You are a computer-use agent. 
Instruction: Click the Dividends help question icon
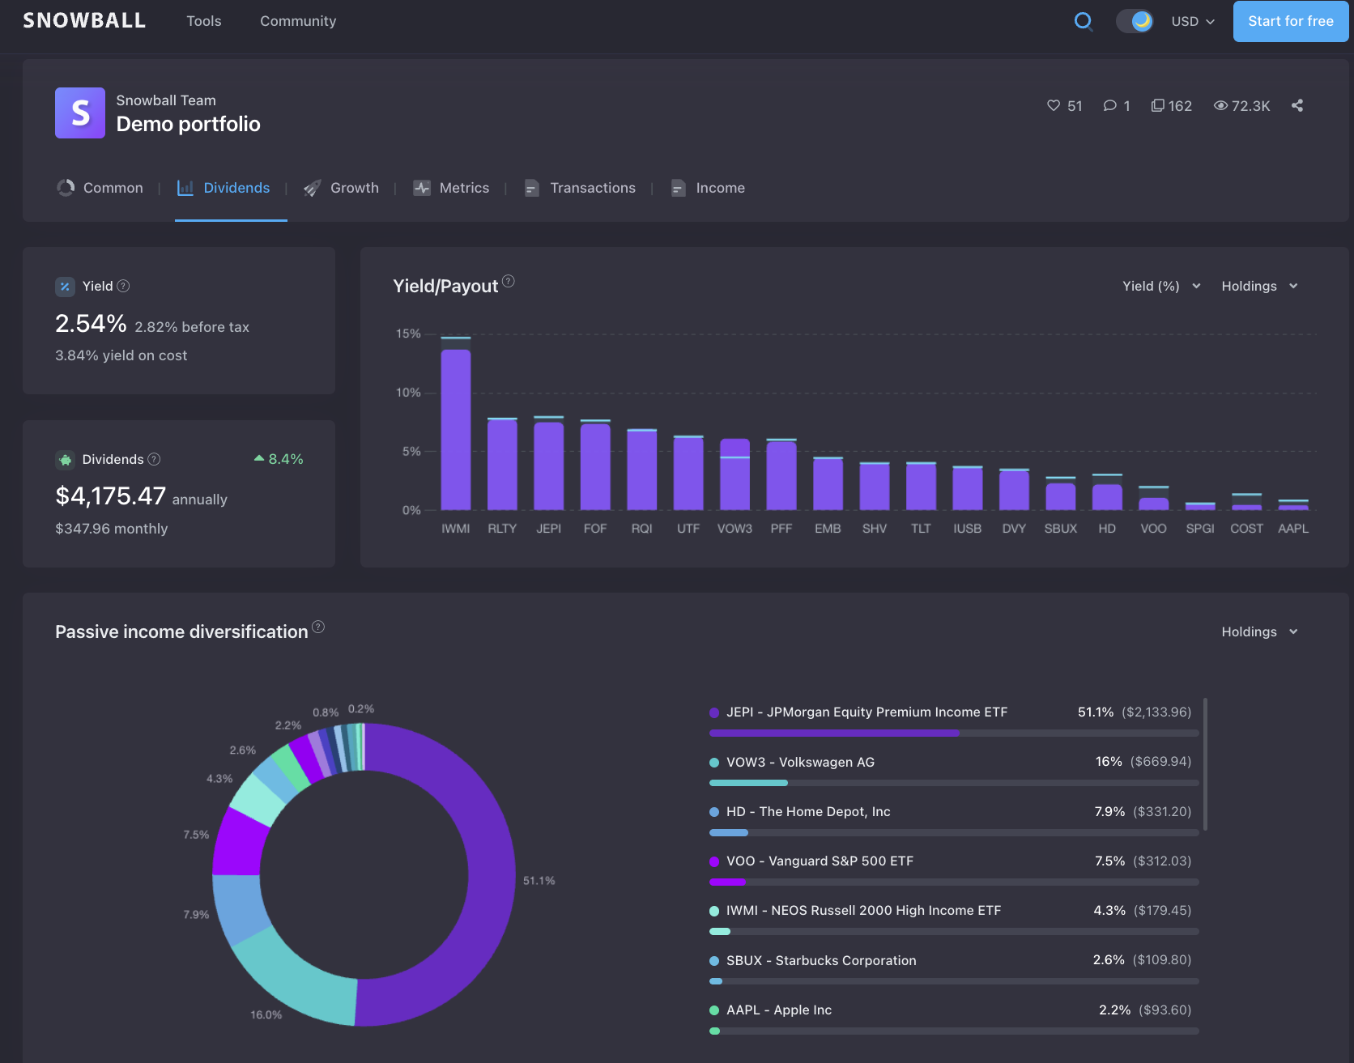click(x=154, y=459)
